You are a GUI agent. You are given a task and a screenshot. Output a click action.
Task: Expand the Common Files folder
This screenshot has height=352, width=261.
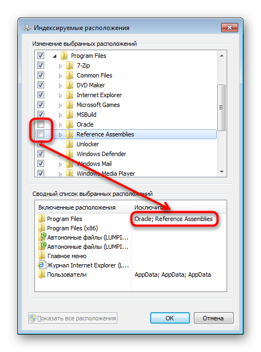[60, 76]
